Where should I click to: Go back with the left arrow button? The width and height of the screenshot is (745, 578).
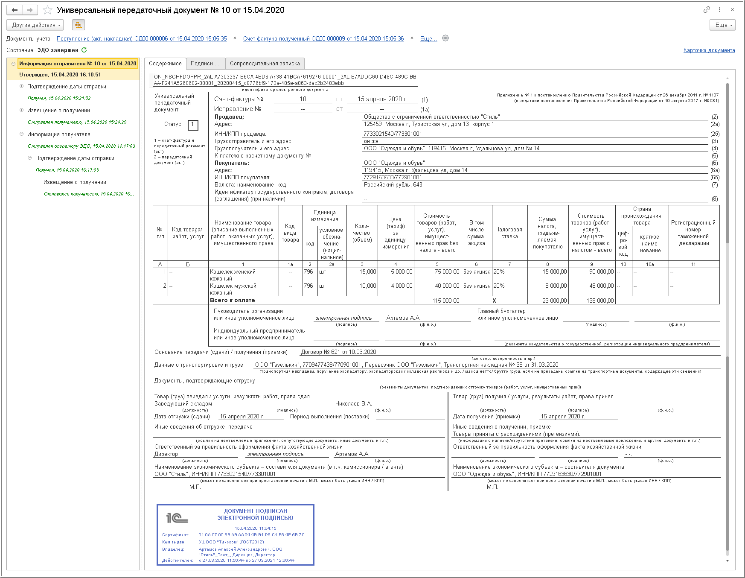[x=15, y=10]
